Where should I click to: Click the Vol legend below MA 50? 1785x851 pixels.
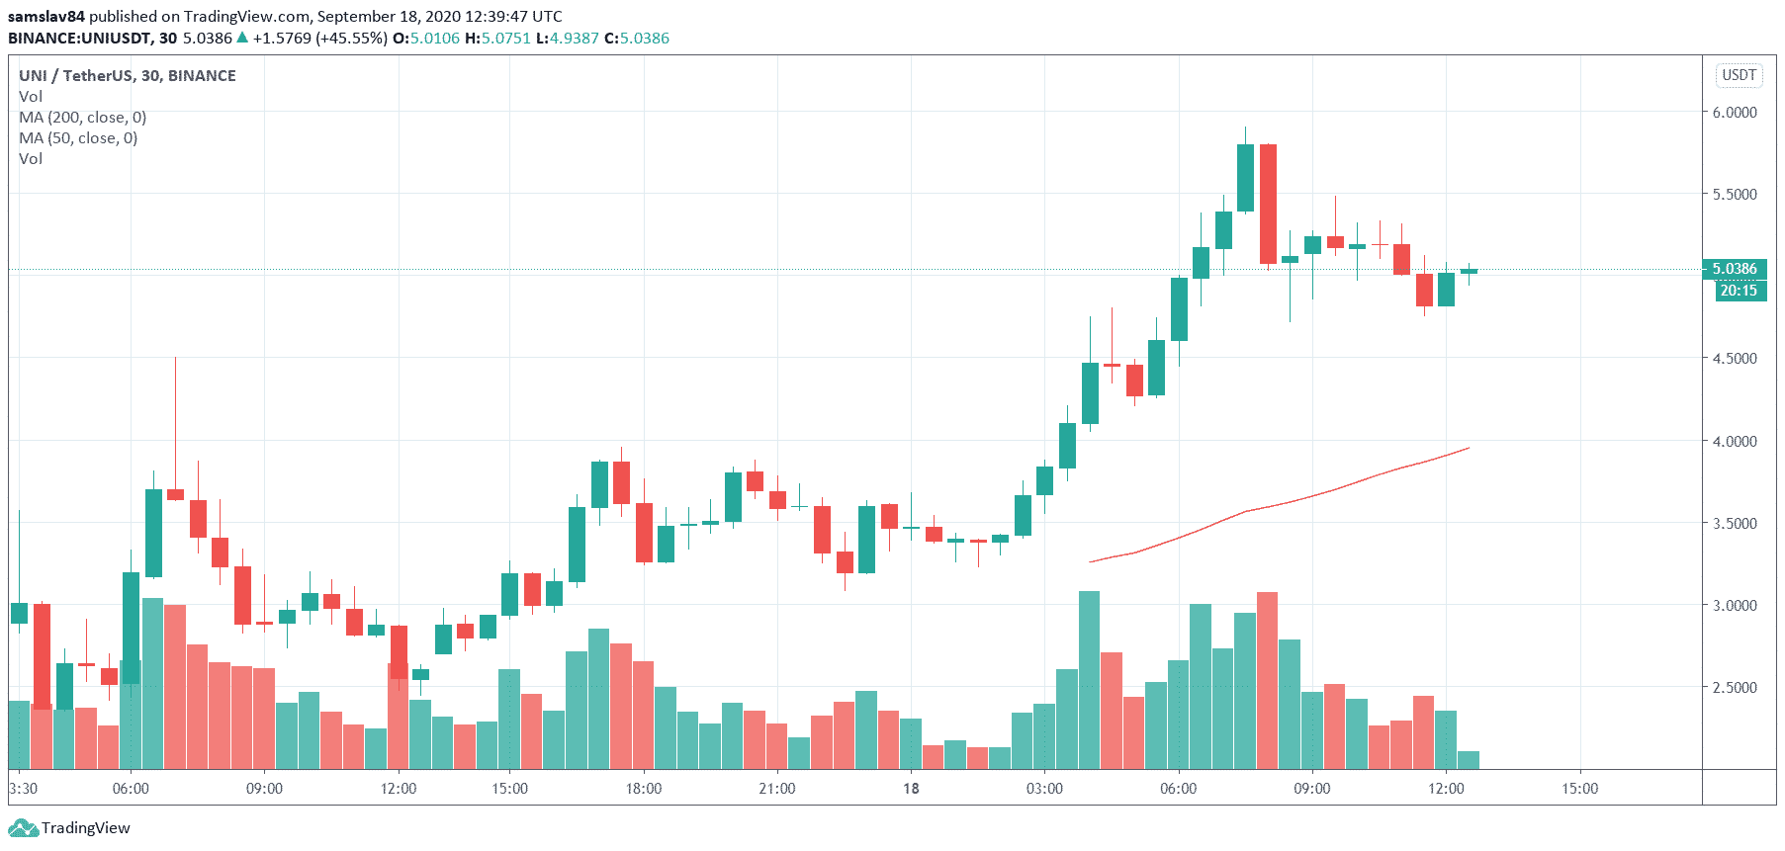pos(31,159)
